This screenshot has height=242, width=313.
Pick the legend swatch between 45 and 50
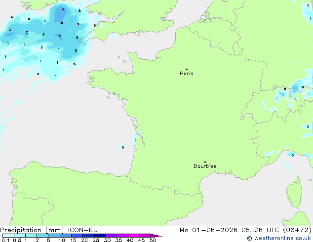[x=145, y=236]
